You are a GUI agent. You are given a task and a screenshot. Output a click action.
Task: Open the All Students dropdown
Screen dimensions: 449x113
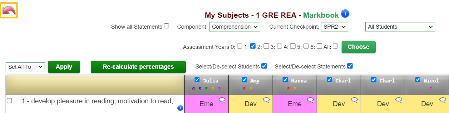[400, 27]
